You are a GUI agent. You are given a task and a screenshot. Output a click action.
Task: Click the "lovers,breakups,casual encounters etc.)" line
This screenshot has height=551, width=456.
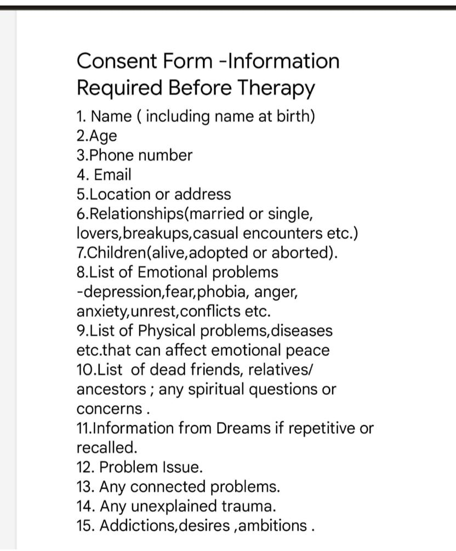pyautogui.click(x=218, y=234)
